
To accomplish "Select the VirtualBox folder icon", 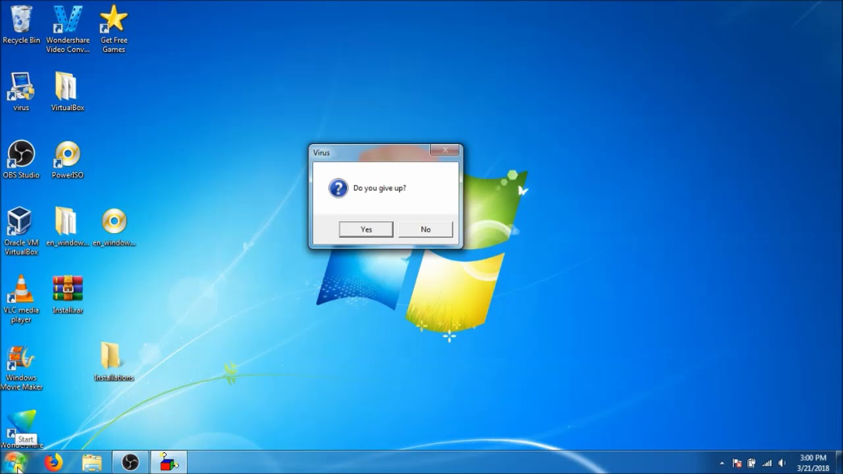I will (67, 92).
